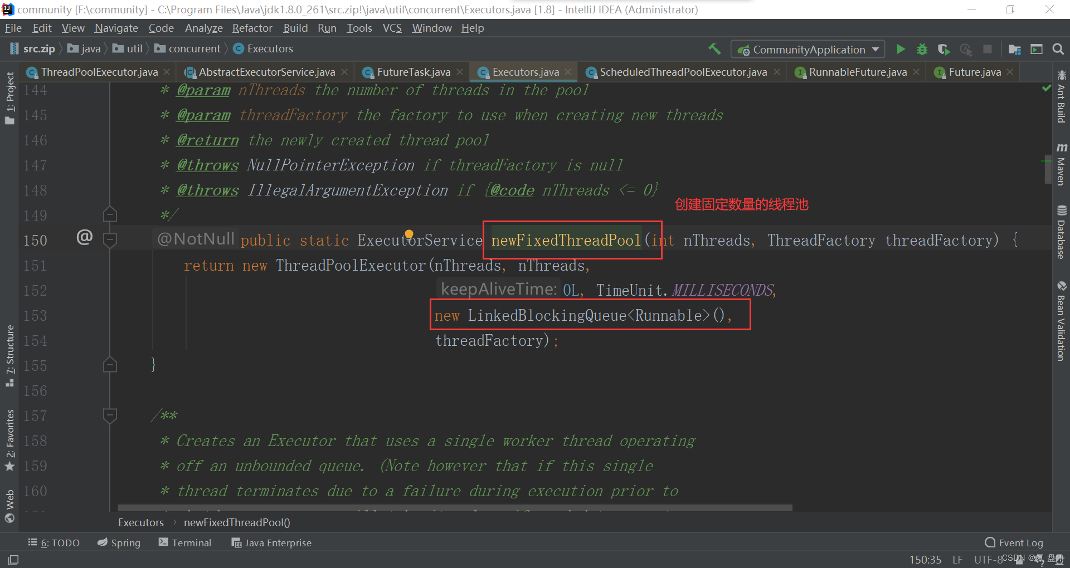
Task: Open the Java Enterprise tool window
Action: click(271, 542)
